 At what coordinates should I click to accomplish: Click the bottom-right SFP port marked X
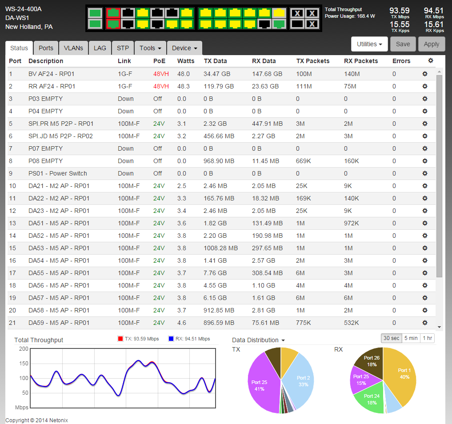pyautogui.click(x=312, y=24)
